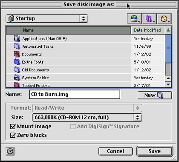Select the 'System Folder' row name
The height and width of the screenshot is (162, 179).
click(x=35, y=78)
